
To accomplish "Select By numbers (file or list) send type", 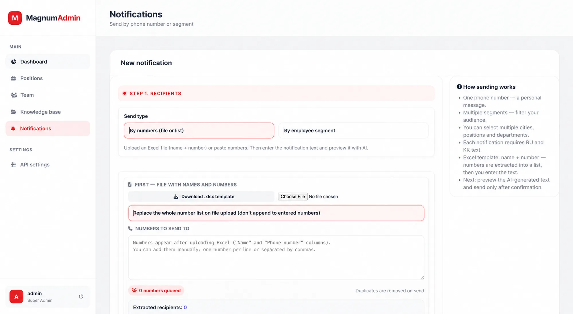I will click(x=199, y=130).
